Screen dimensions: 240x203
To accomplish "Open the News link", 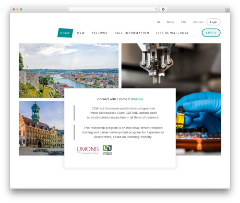I will [x=170, y=22].
